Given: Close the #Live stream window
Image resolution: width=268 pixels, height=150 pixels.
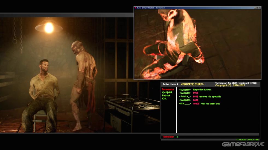Looking at the screenshot, I should (260, 8).
